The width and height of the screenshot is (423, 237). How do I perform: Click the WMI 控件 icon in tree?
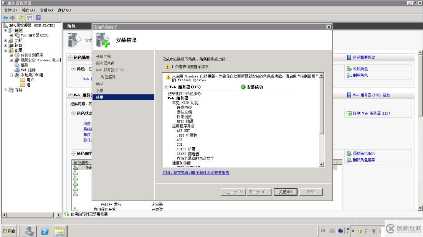tap(17, 70)
